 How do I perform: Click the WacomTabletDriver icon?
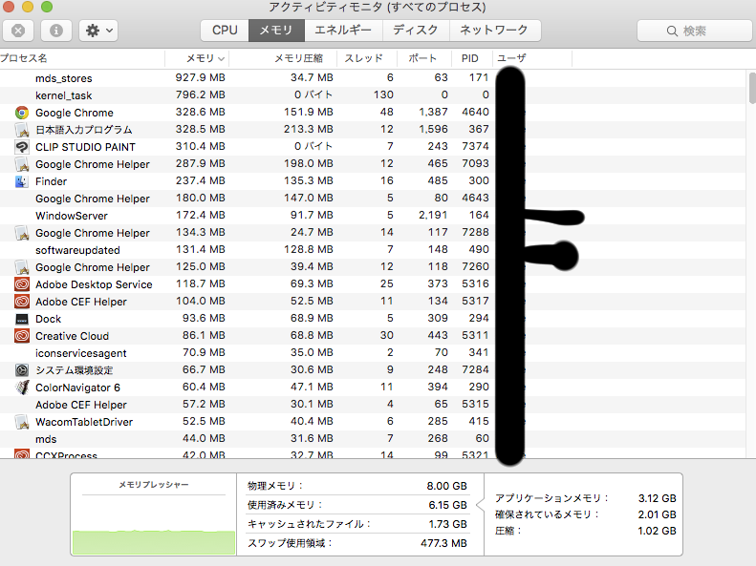(22, 422)
